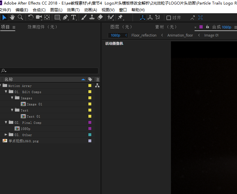This screenshot has height=194, width=237.
Task: Close the 合成 1080p viewer tab
Action: (195, 27)
